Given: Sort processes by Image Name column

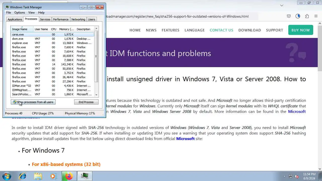Looking at the screenshot, I should tap(22, 29).
